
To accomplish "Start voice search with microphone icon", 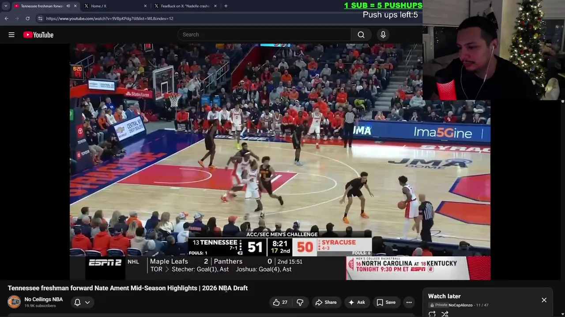I will [x=383, y=35].
